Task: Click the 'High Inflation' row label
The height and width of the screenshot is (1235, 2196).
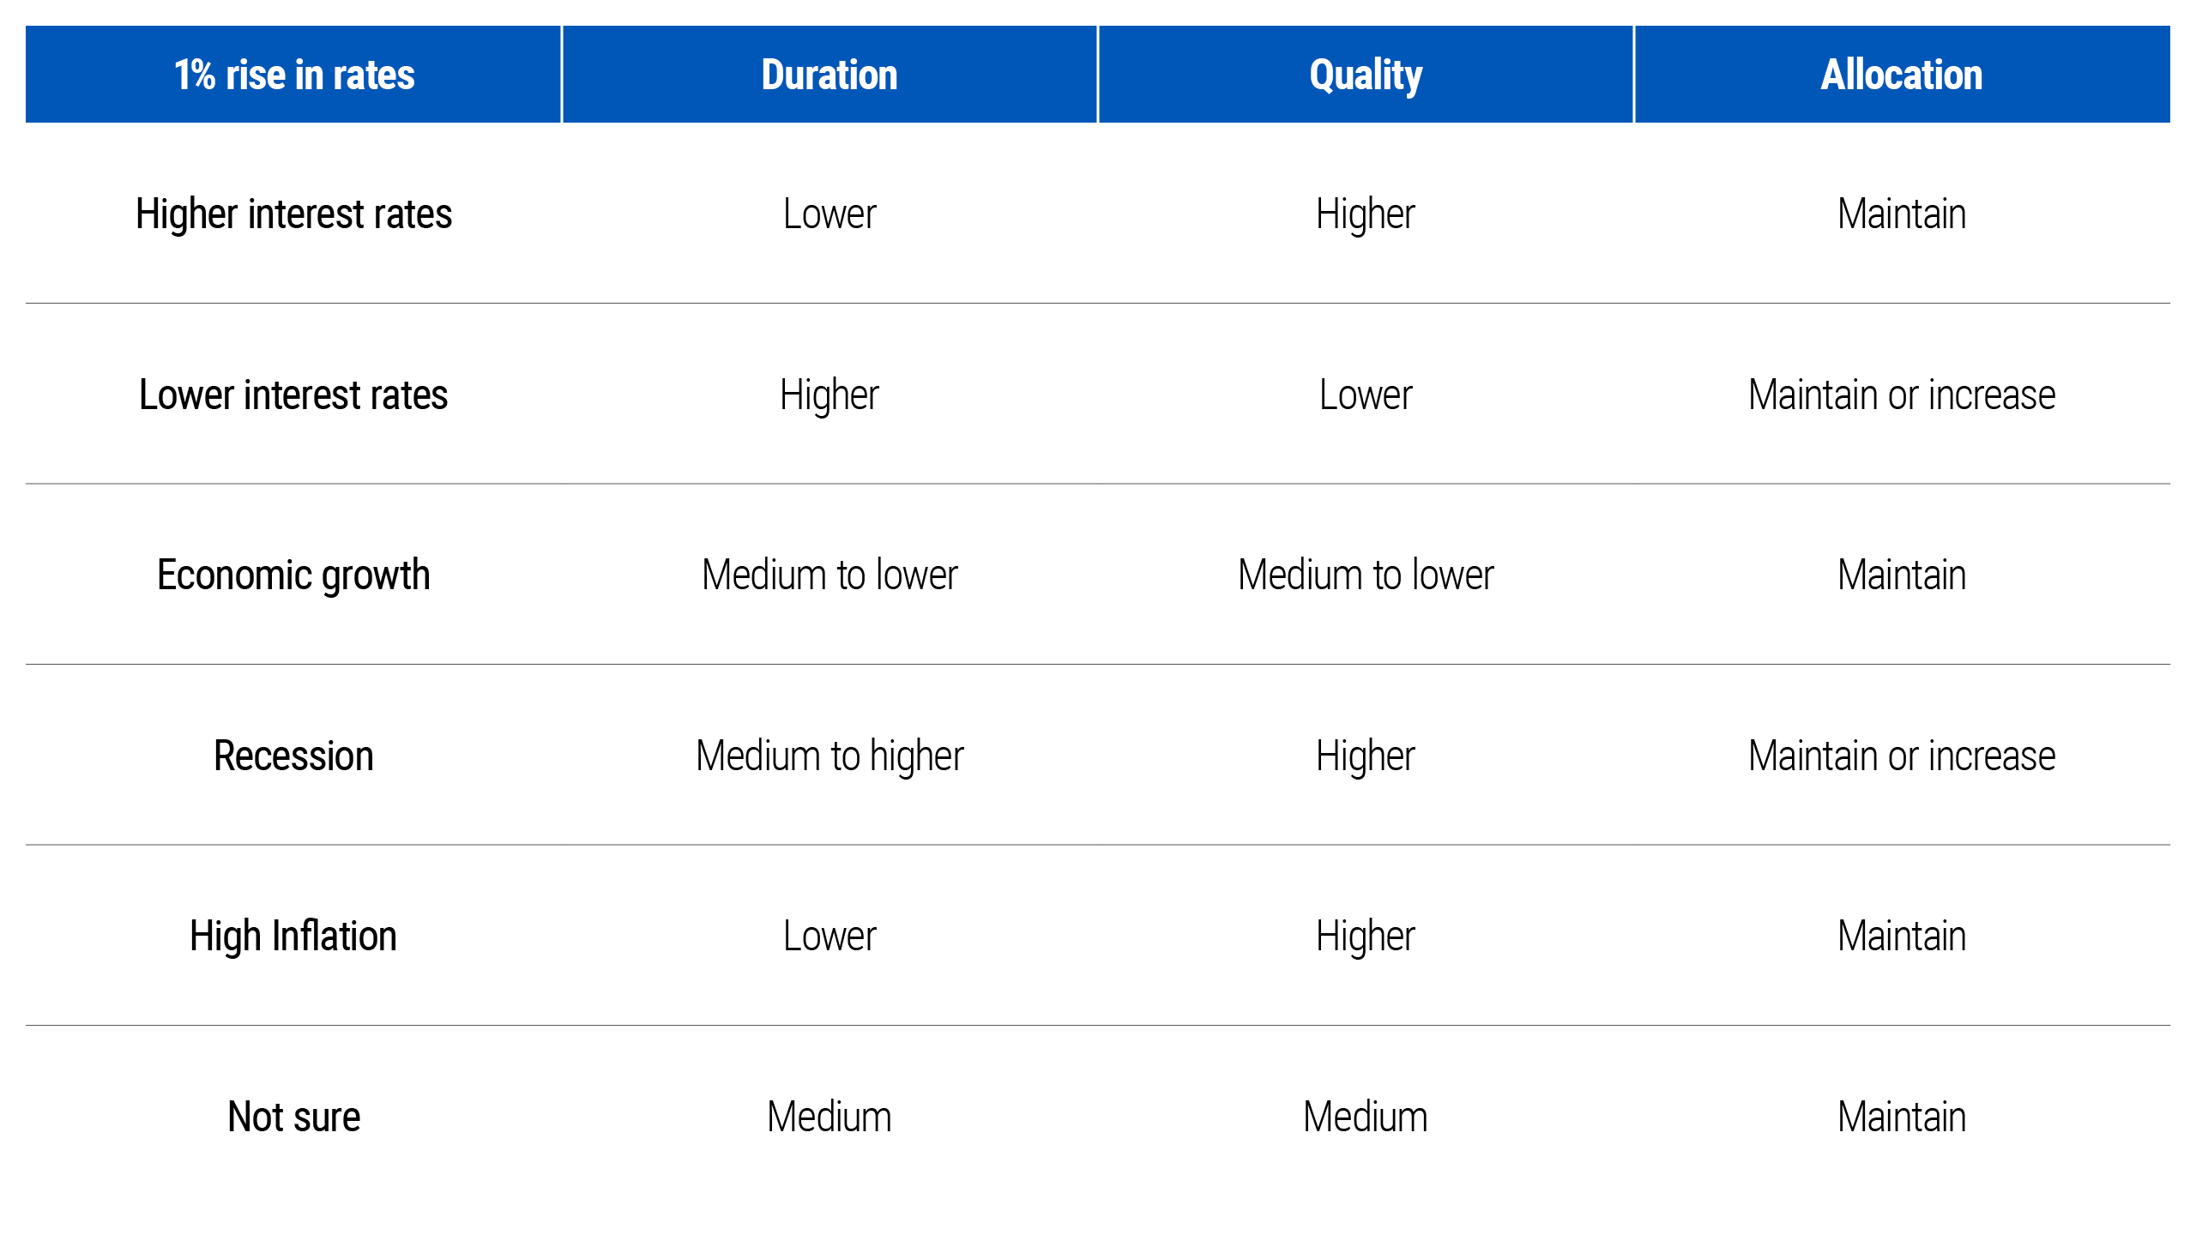Action: tap(293, 937)
